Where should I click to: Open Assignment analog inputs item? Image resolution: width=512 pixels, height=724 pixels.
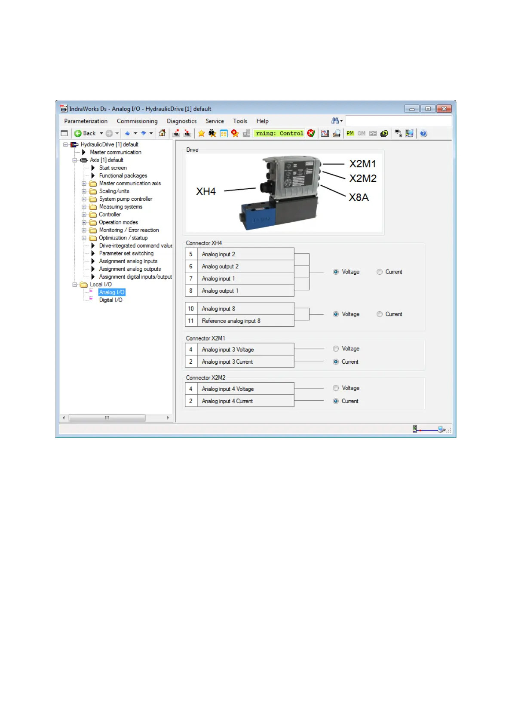click(x=129, y=261)
